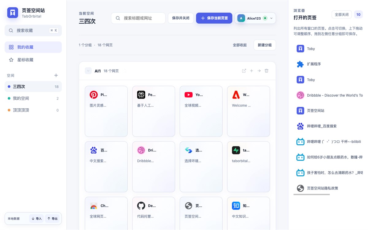Switch to the 三四次 space
This screenshot has height=230, width=368.
coord(33,86)
